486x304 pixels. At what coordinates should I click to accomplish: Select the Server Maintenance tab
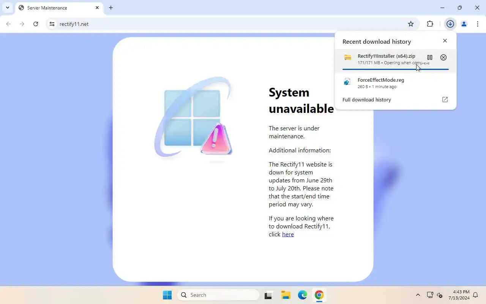(x=59, y=8)
